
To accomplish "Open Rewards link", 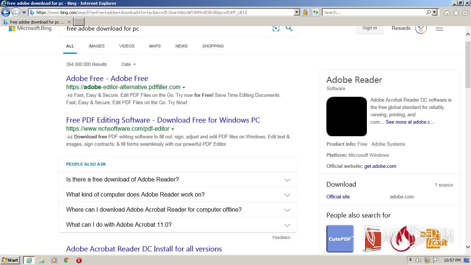I will pos(401,28).
